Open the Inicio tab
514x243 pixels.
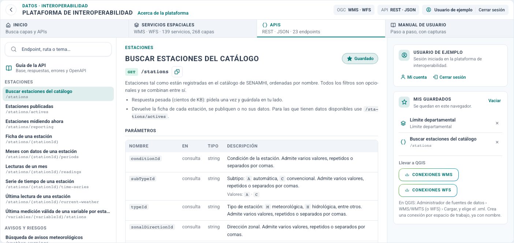[x=64, y=28]
